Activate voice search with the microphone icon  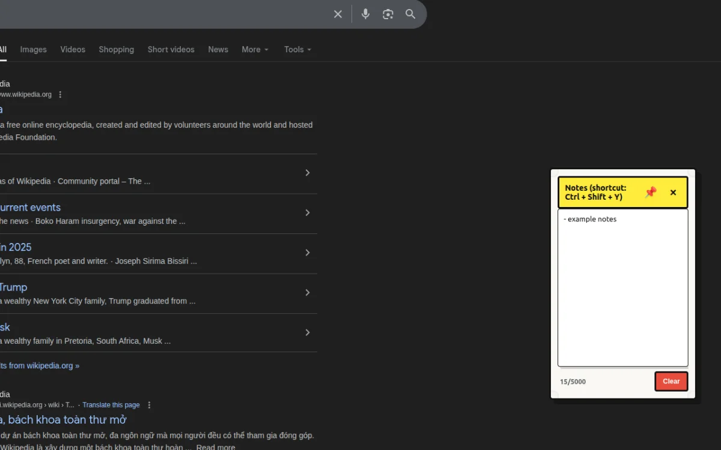pyautogui.click(x=365, y=14)
